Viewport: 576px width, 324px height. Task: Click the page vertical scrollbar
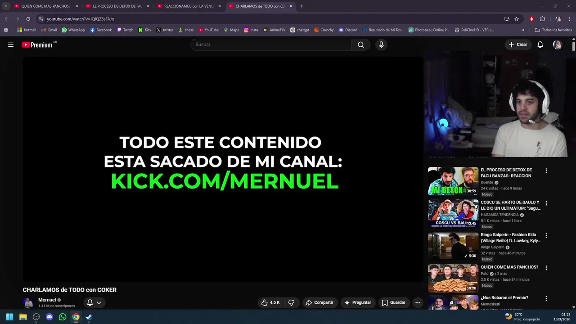tap(574, 46)
